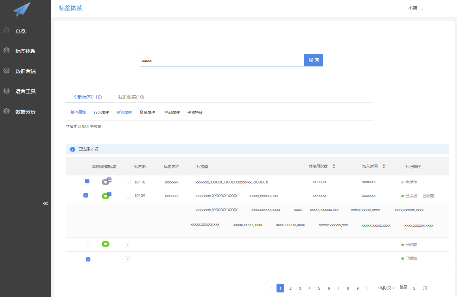Select 平台特征 category filter
The width and height of the screenshot is (457, 297).
coord(195,112)
